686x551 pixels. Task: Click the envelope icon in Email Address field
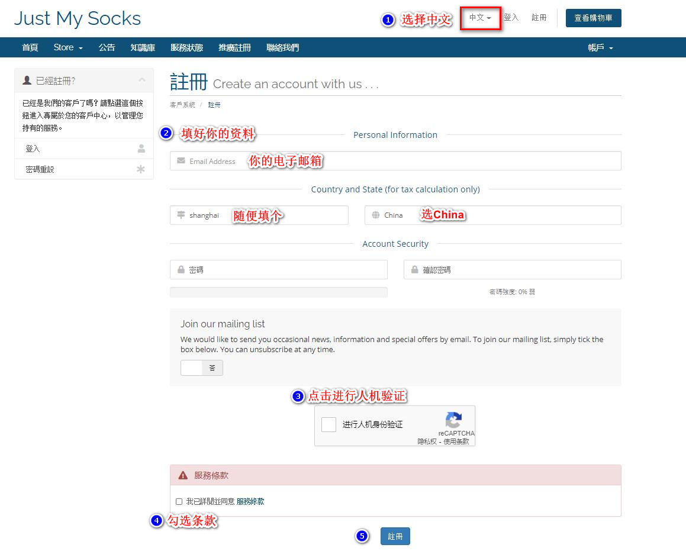point(181,161)
